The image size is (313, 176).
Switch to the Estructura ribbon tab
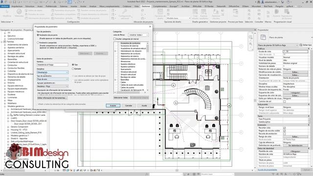30,6
